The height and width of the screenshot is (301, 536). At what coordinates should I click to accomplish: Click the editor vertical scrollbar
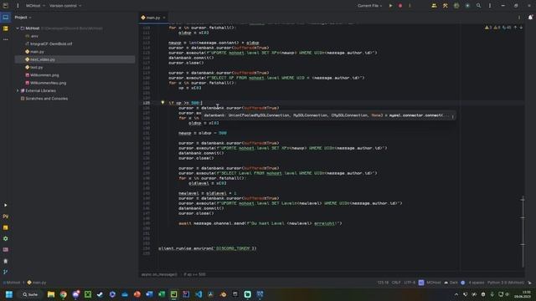point(523,232)
